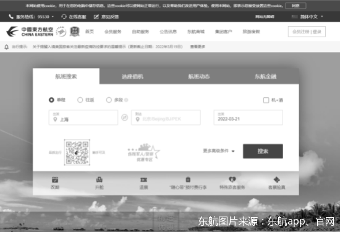Open the 东航商城 menu
The width and height of the screenshot is (340, 232).
click(x=196, y=32)
